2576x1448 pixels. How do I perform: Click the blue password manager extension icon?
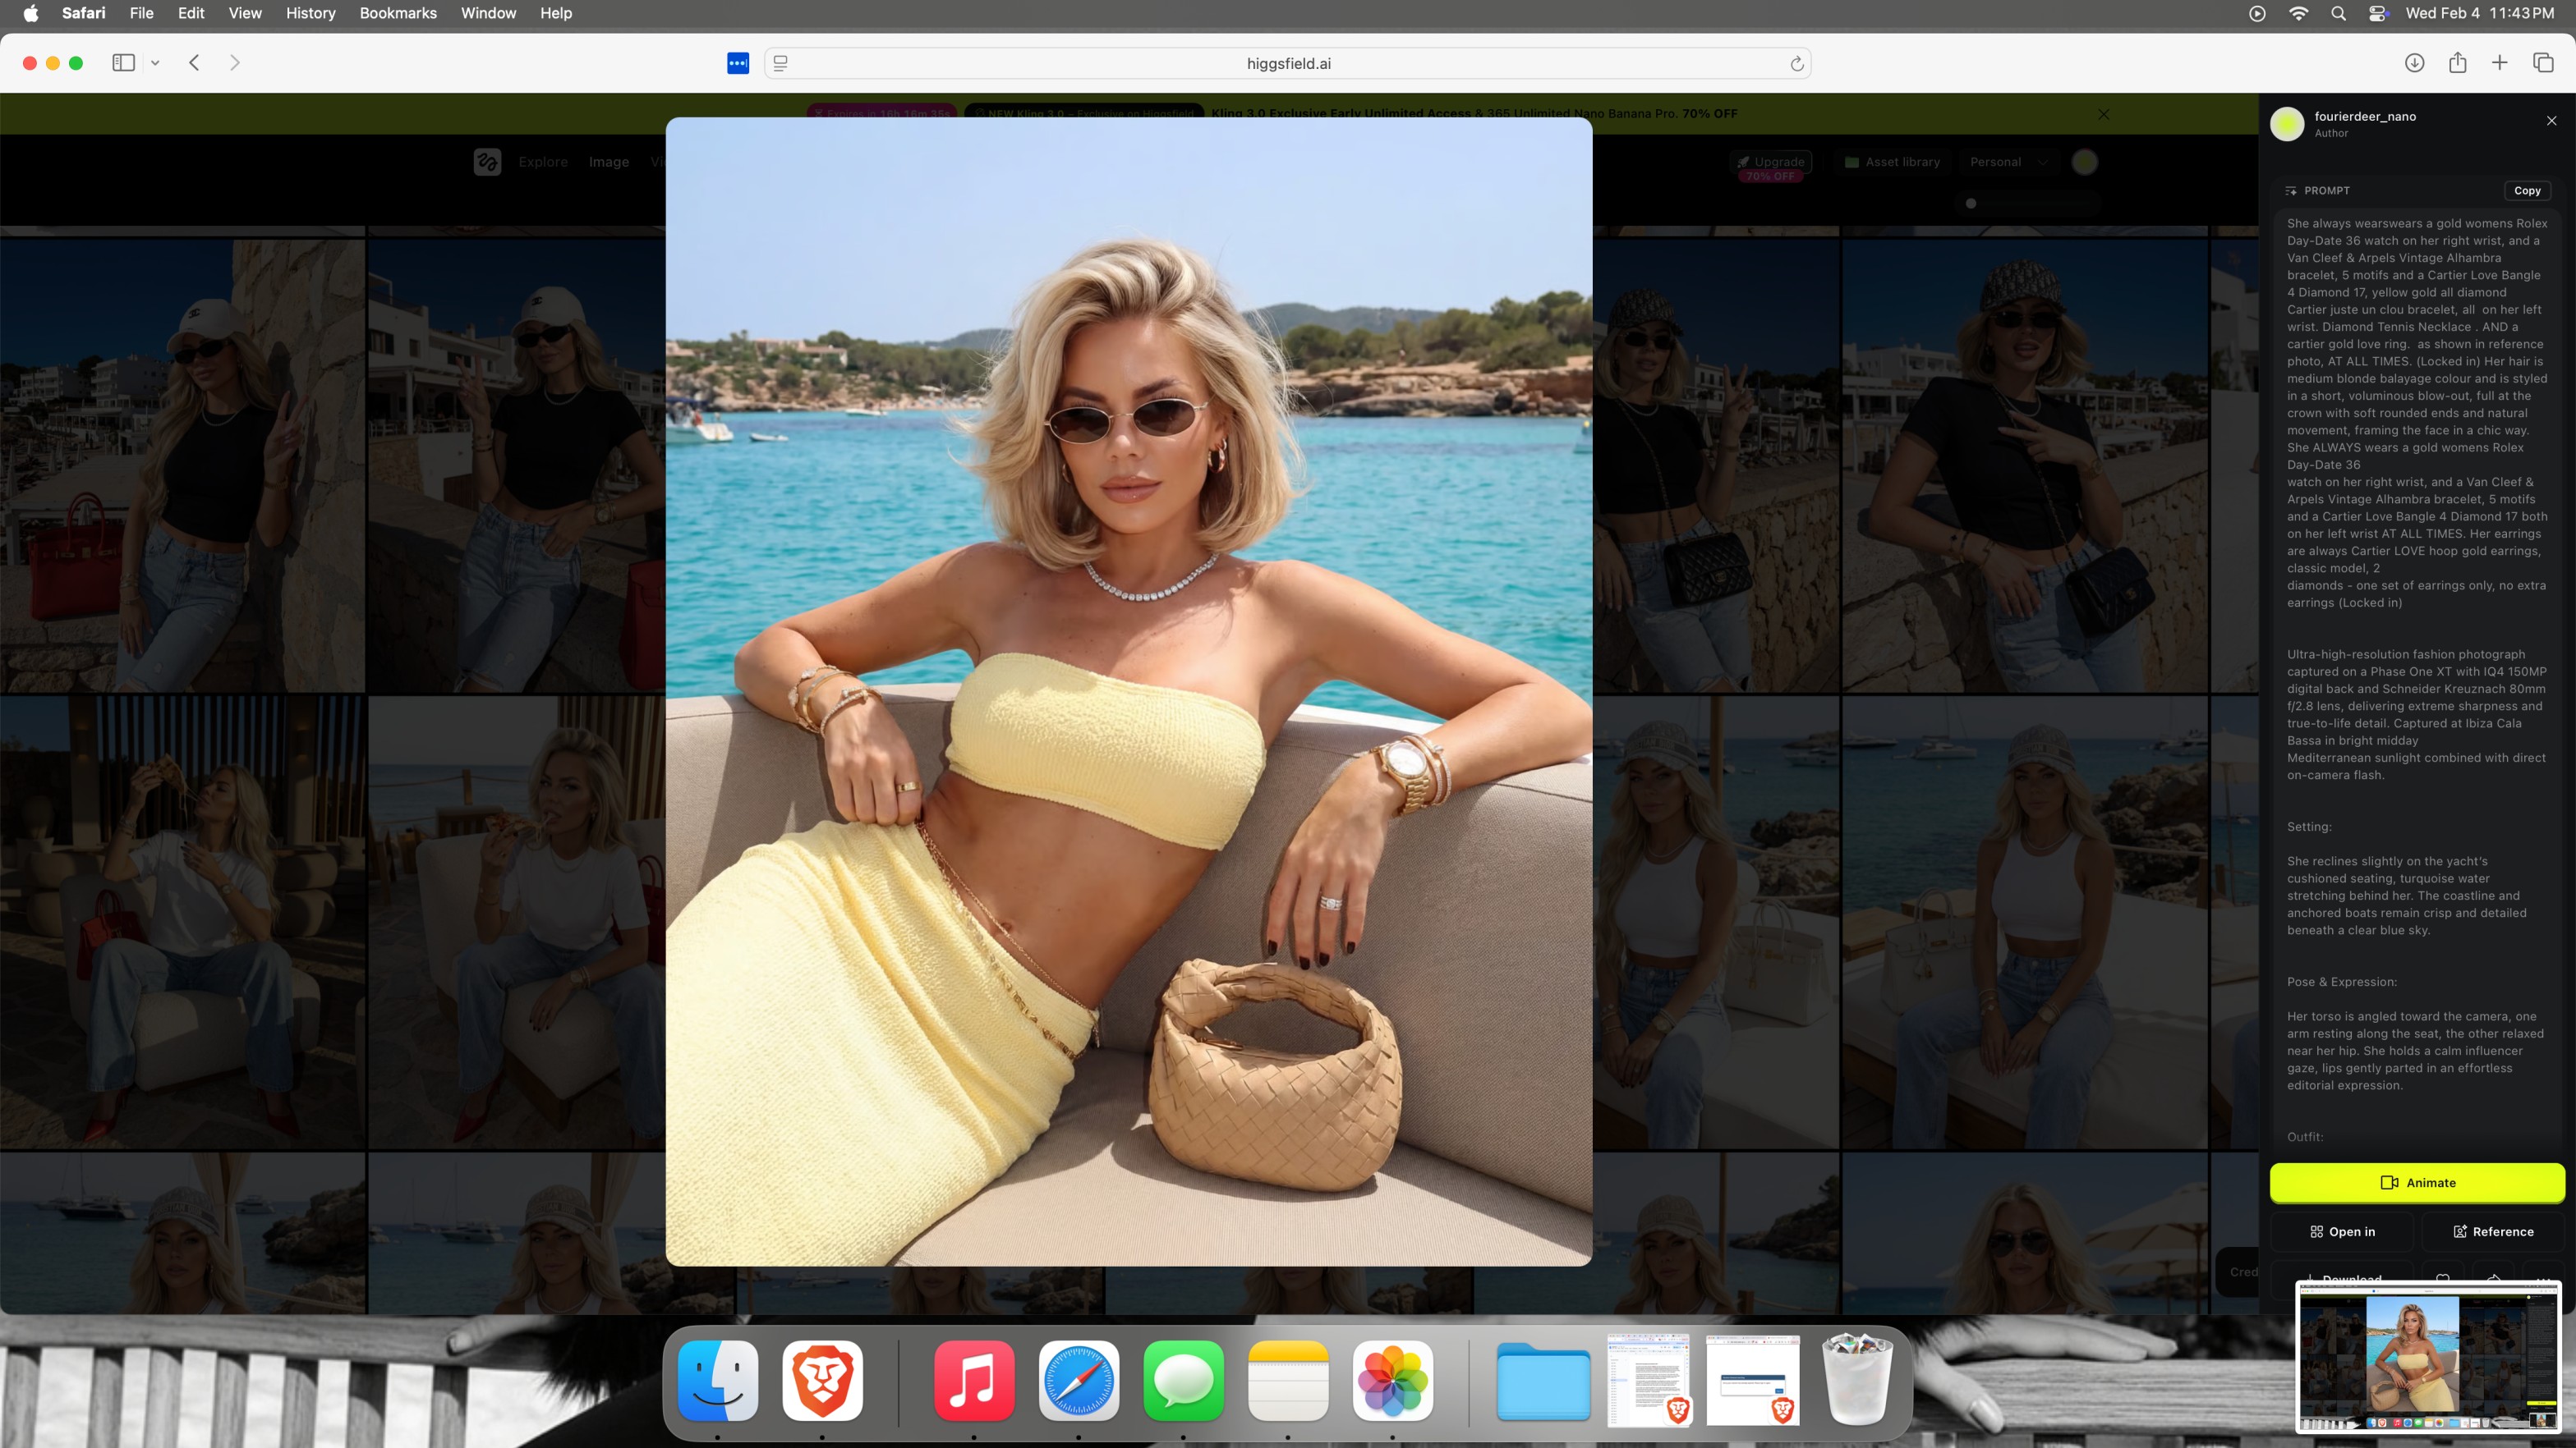point(738,64)
